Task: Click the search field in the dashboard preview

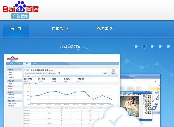Action: (91, 73)
